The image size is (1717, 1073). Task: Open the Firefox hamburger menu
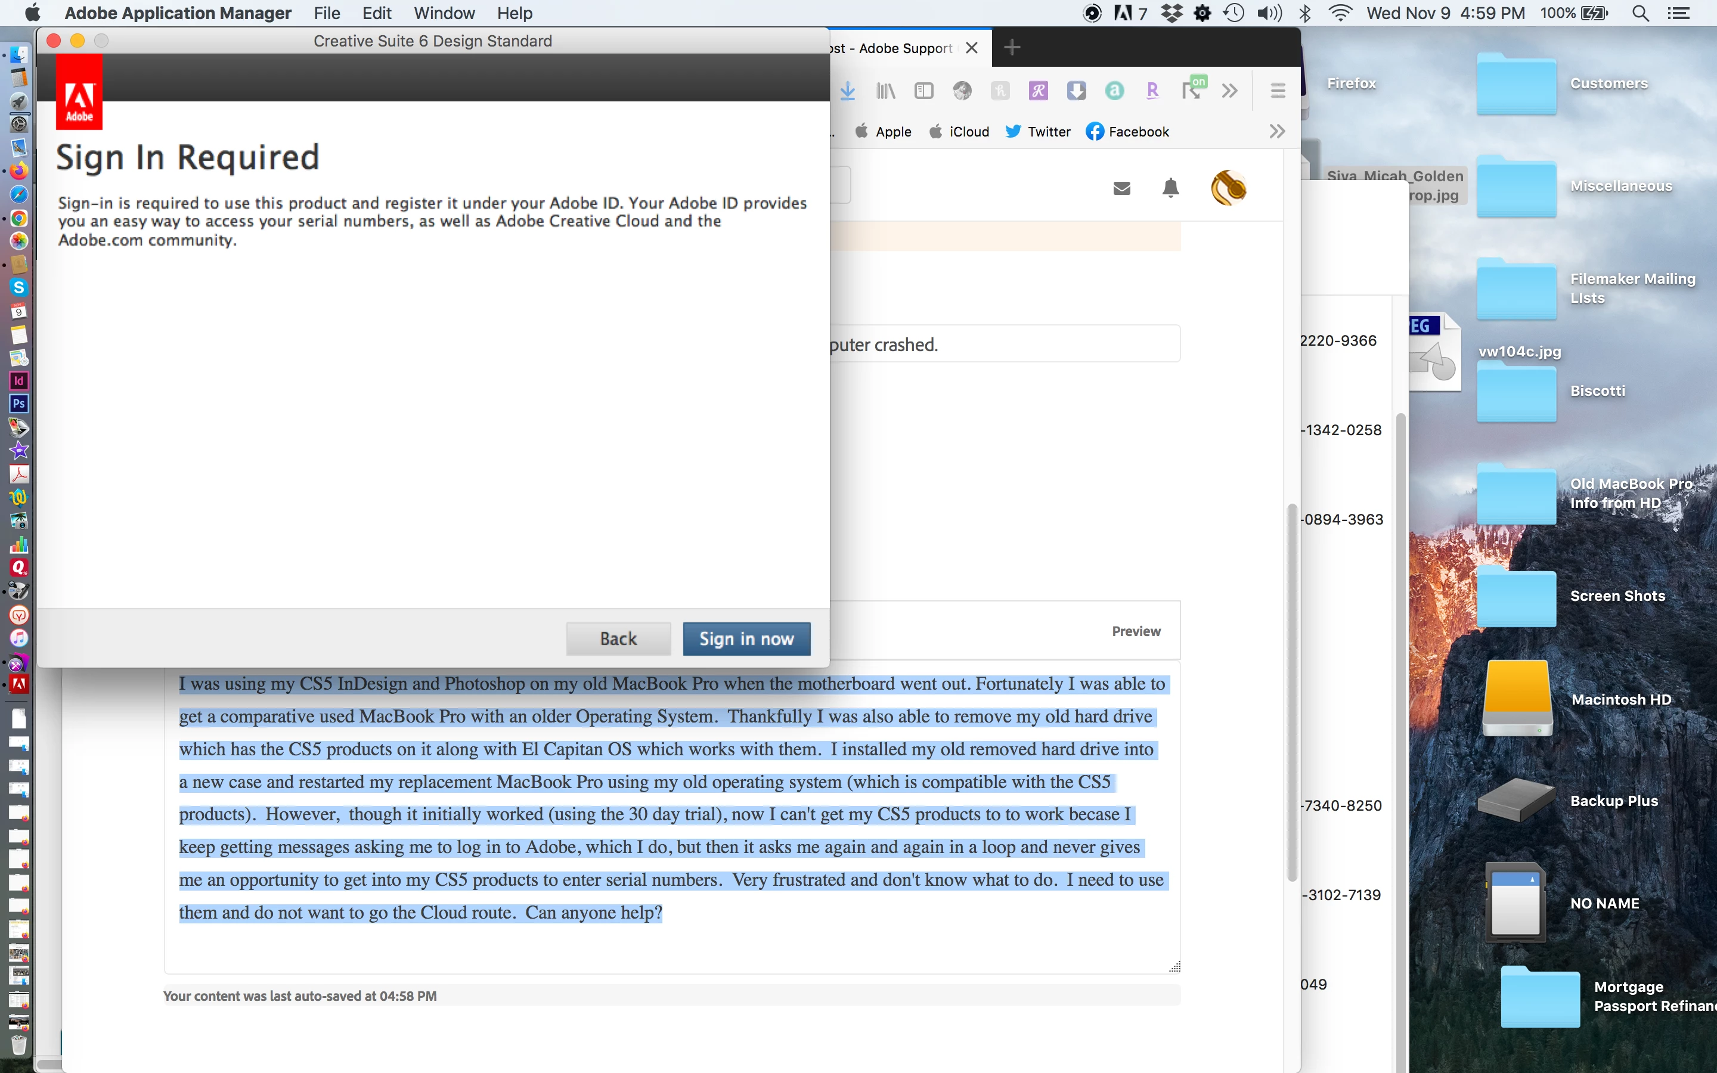(x=1277, y=91)
